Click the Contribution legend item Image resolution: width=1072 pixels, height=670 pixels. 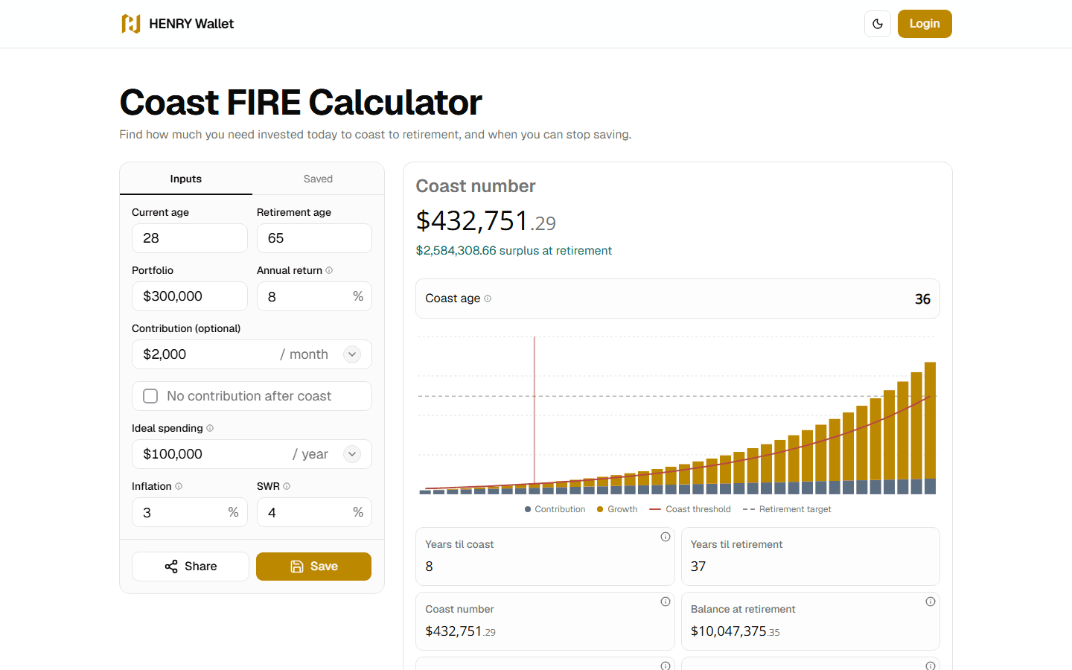(555, 509)
